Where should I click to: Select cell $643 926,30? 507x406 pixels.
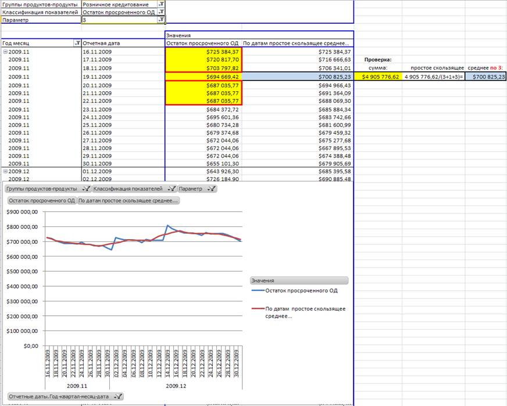[x=203, y=172]
